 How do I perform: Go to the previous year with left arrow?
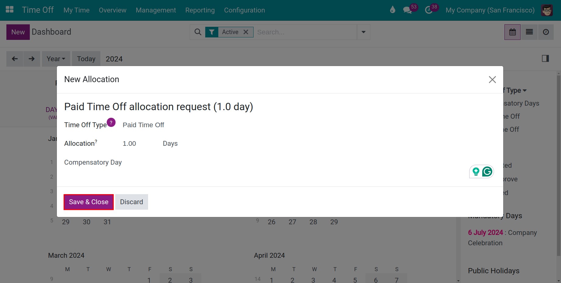[x=15, y=59]
